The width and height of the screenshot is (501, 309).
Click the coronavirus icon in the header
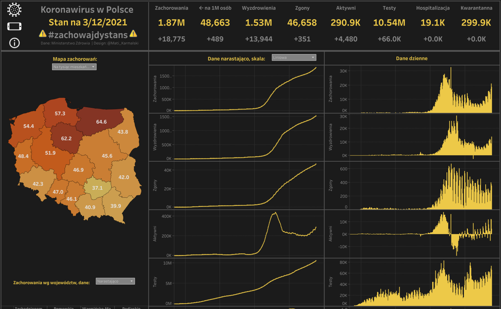(x=14, y=10)
